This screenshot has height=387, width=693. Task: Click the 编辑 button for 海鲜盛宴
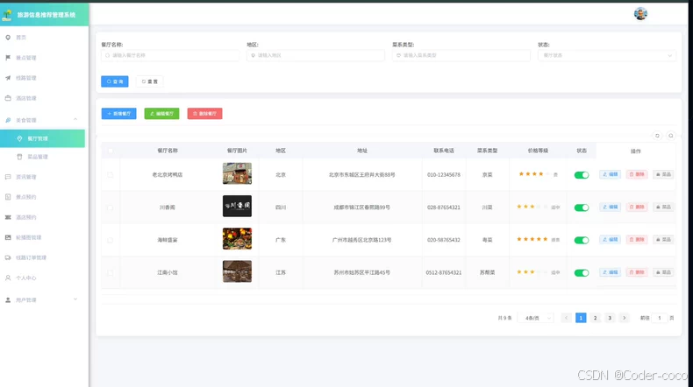(x=611, y=240)
